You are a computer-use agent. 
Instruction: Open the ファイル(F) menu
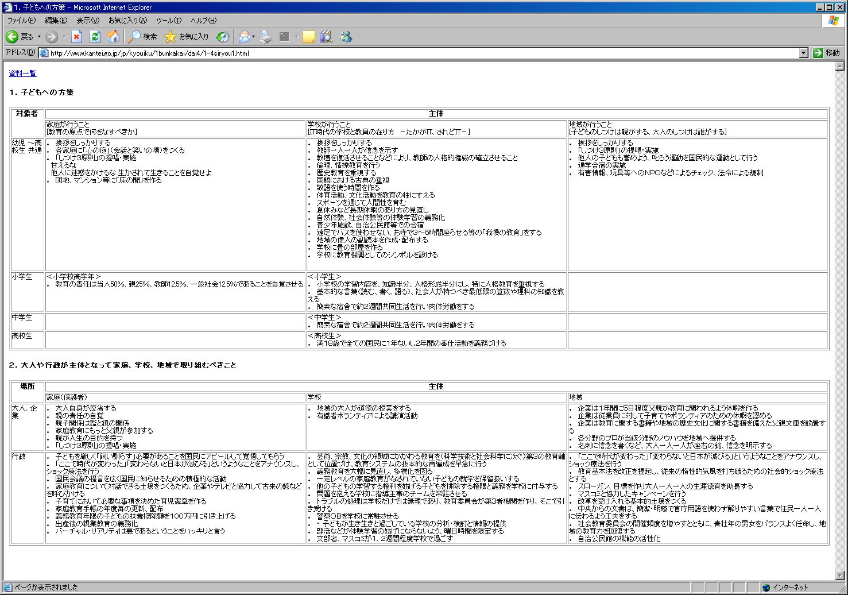tap(21, 21)
